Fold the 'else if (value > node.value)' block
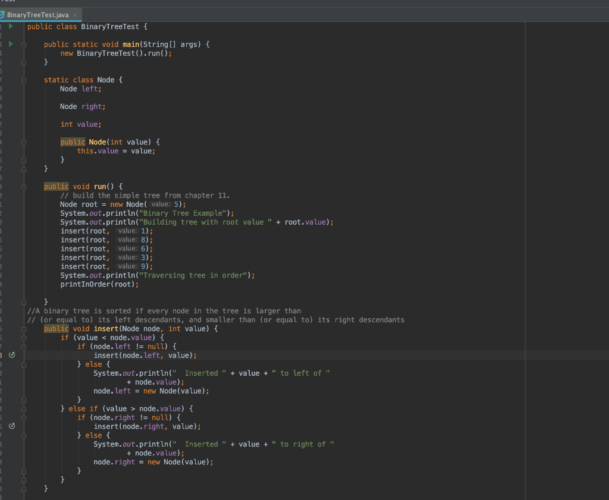Viewport: 609px width, 500px height. 24,409
